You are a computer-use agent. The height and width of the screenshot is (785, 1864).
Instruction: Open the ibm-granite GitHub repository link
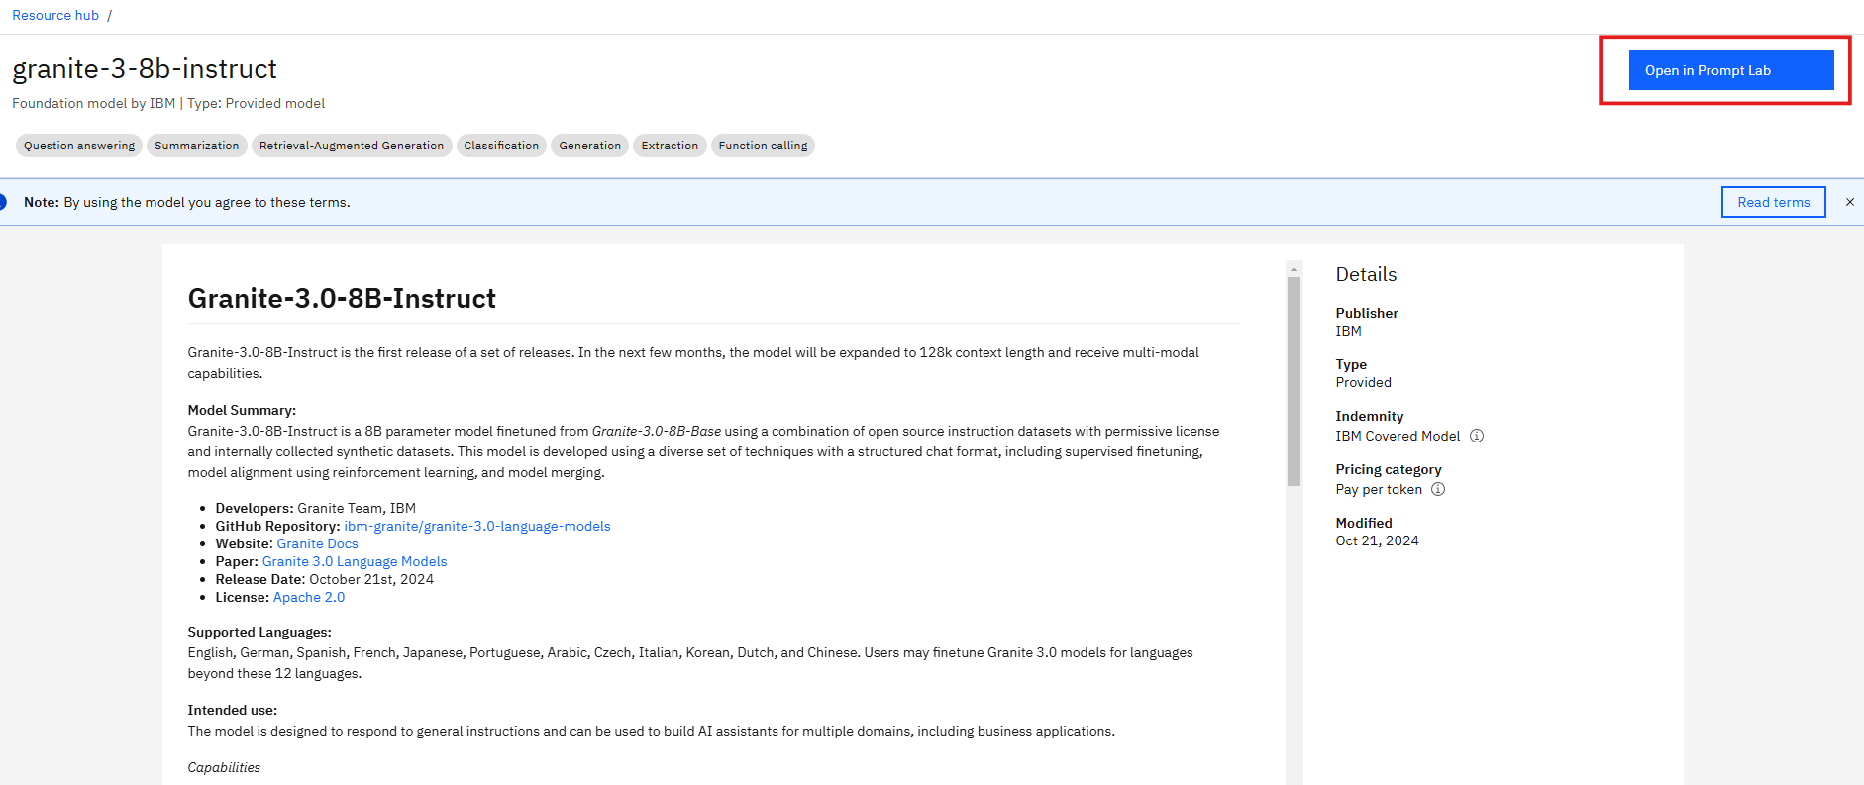pos(476,526)
